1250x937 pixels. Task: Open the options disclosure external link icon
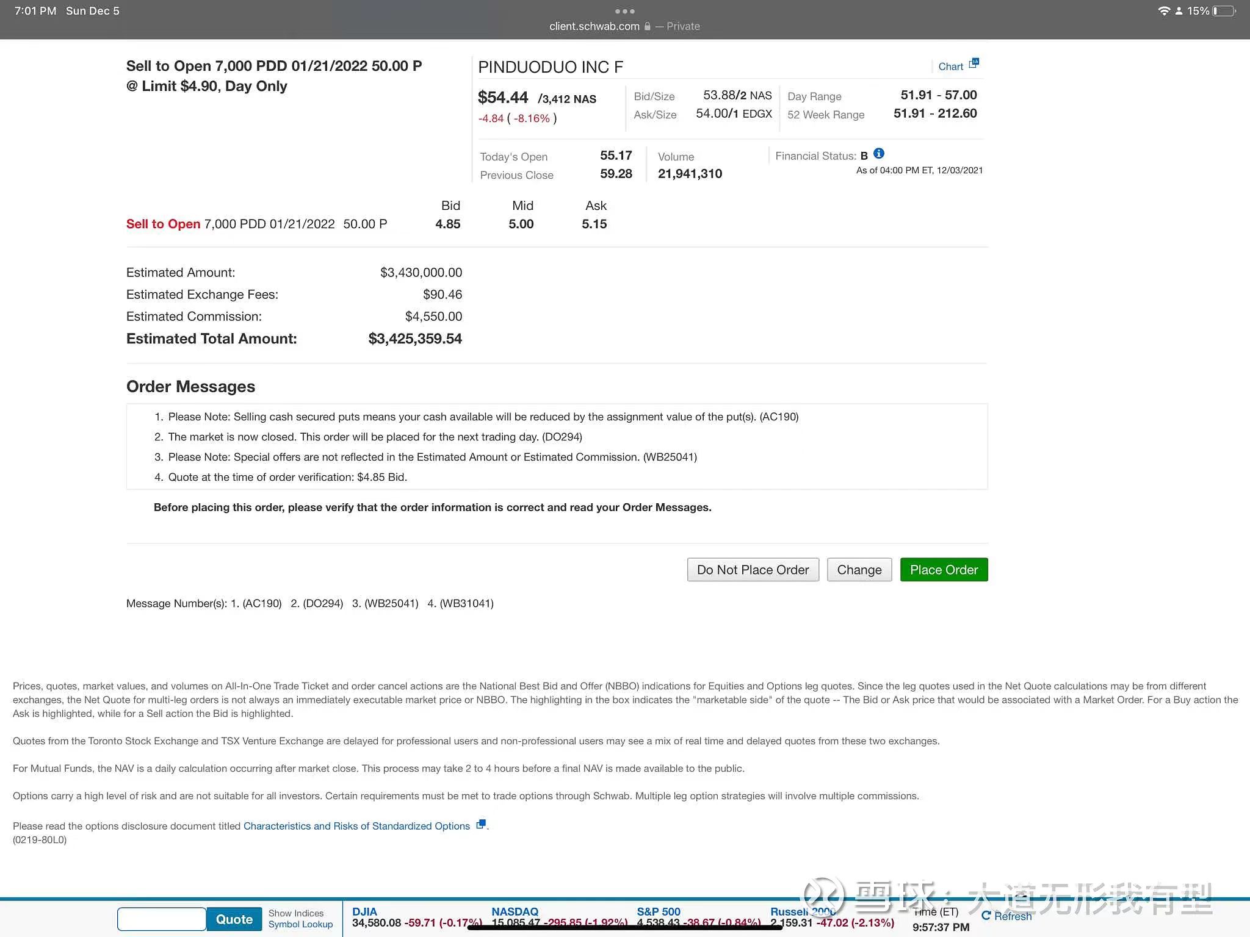481,824
